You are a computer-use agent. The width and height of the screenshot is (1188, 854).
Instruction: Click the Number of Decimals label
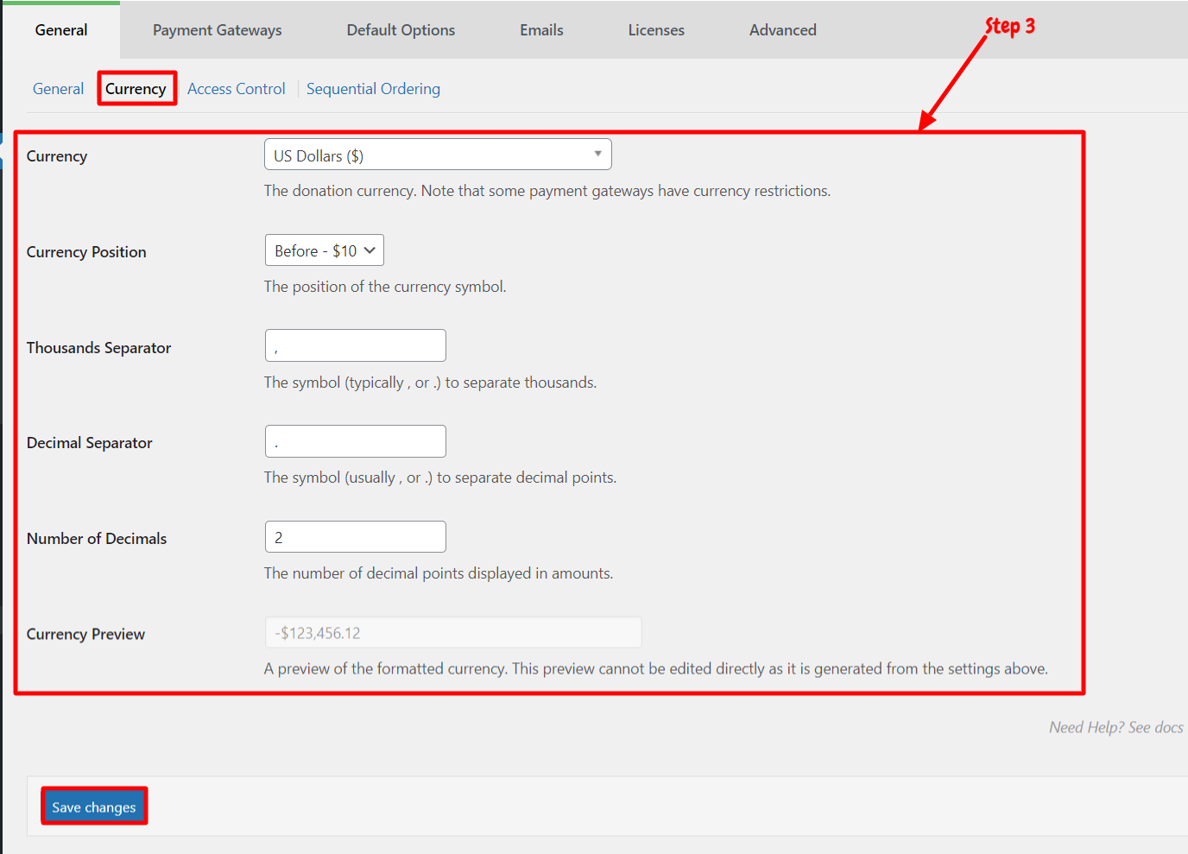tap(97, 539)
